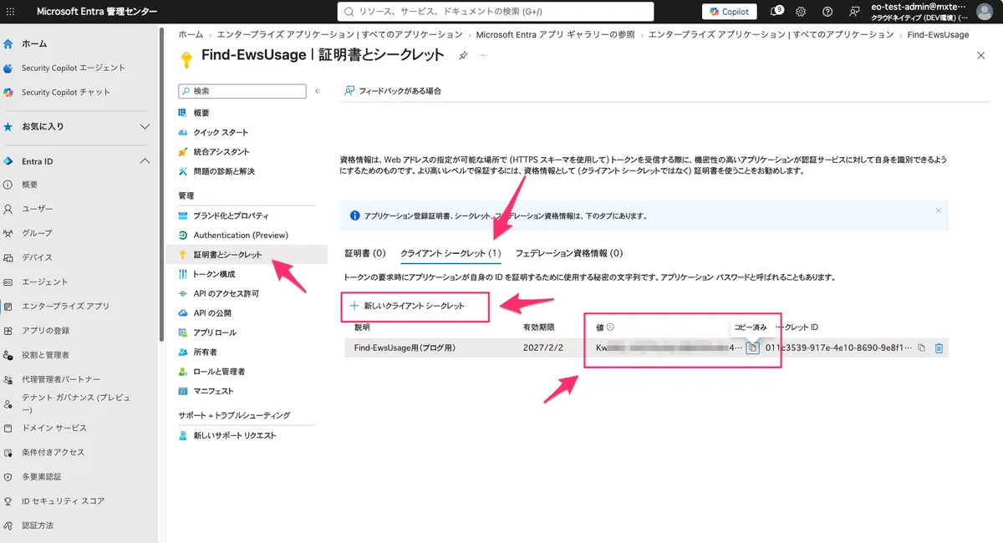1003x543 pixels.
Task: Pin the page with pushpin icon
Action: [463, 55]
